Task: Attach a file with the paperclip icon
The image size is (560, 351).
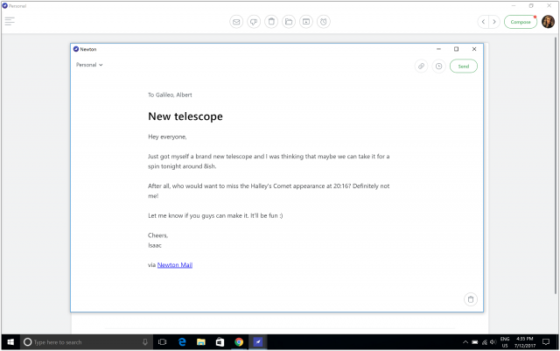Action: 421,66
